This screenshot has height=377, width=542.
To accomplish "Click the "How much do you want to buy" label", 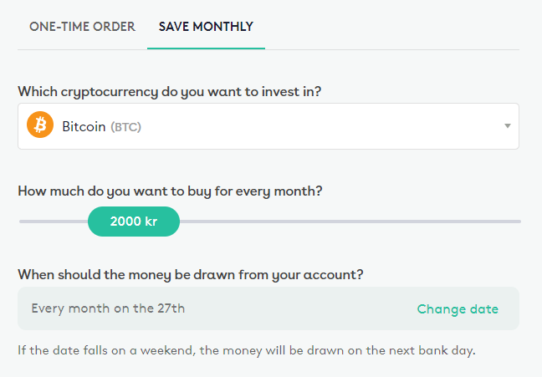I will (x=170, y=191).
